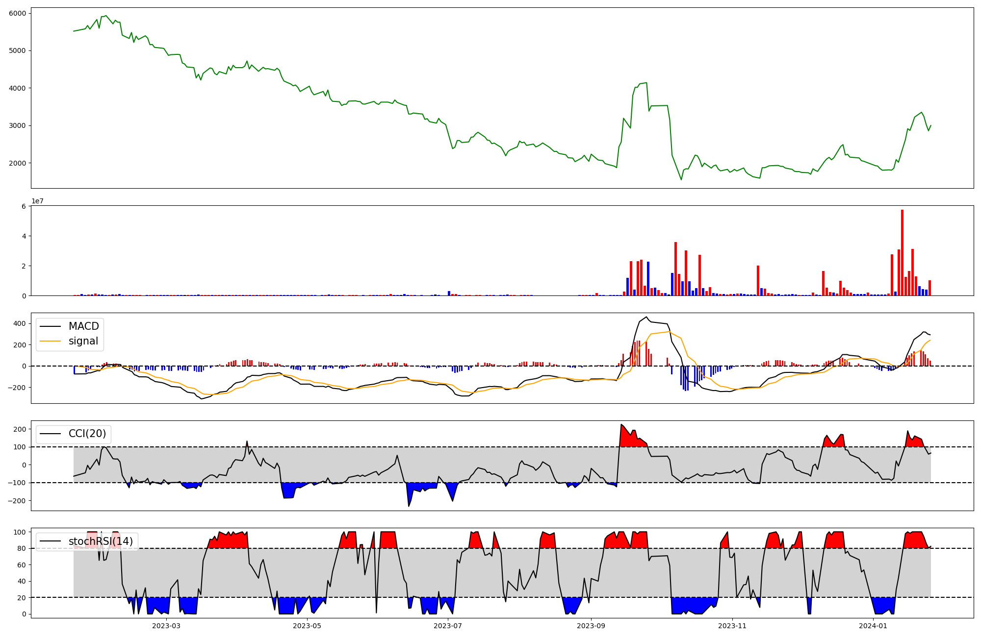Select the 2024-01 x-axis date label
This screenshot has width=981, height=637.
point(874,626)
